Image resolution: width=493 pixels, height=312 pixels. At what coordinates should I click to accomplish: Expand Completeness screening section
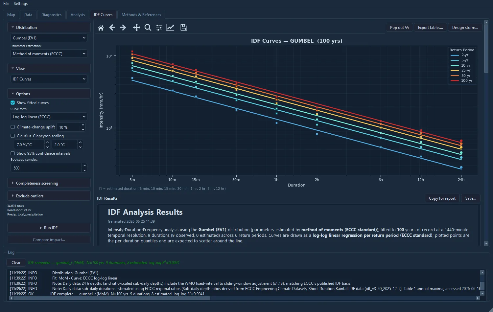point(49,183)
